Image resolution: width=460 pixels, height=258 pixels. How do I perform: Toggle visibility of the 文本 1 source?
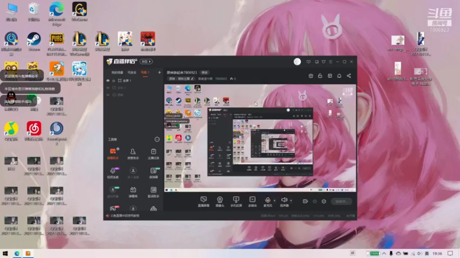[x=108, y=88]
